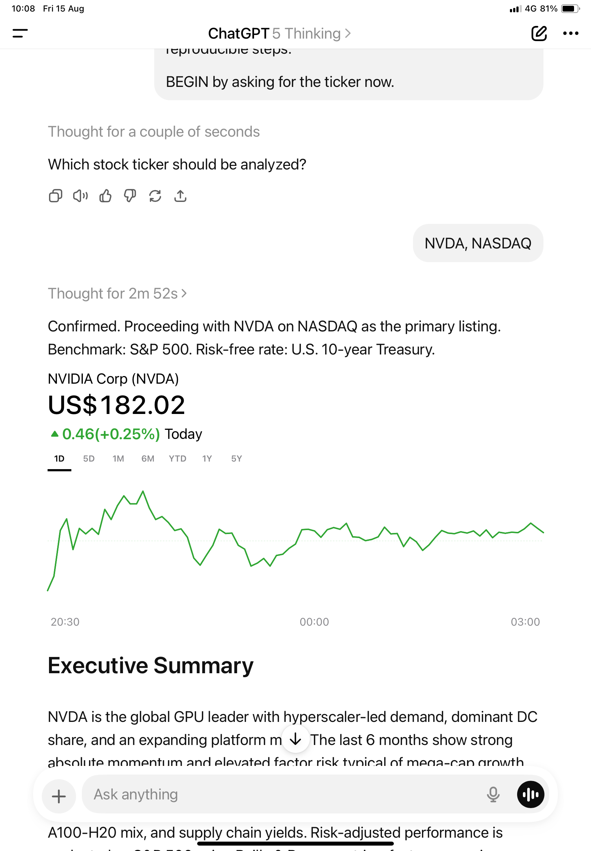This screenshot has width=591, height=851.
Task: Select the 1M chart range tab
Action: coord(119,459)
